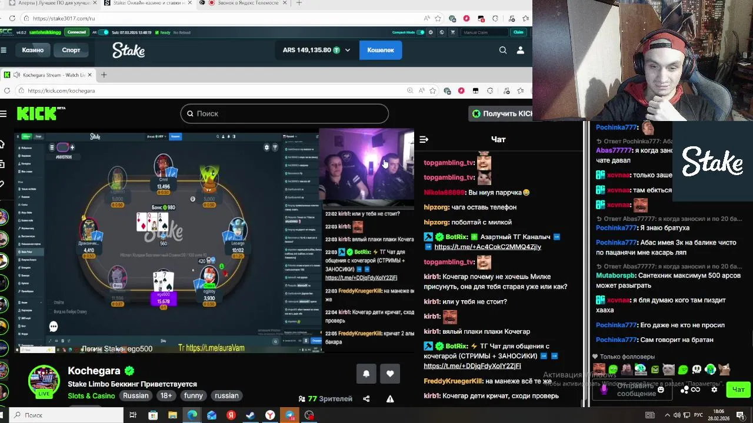Image resolution: width=753 pixels, height=423 pixels.
Task: Click zoom icon in Kick address bar
Action: pyautogui.click(x=410, y=90)
